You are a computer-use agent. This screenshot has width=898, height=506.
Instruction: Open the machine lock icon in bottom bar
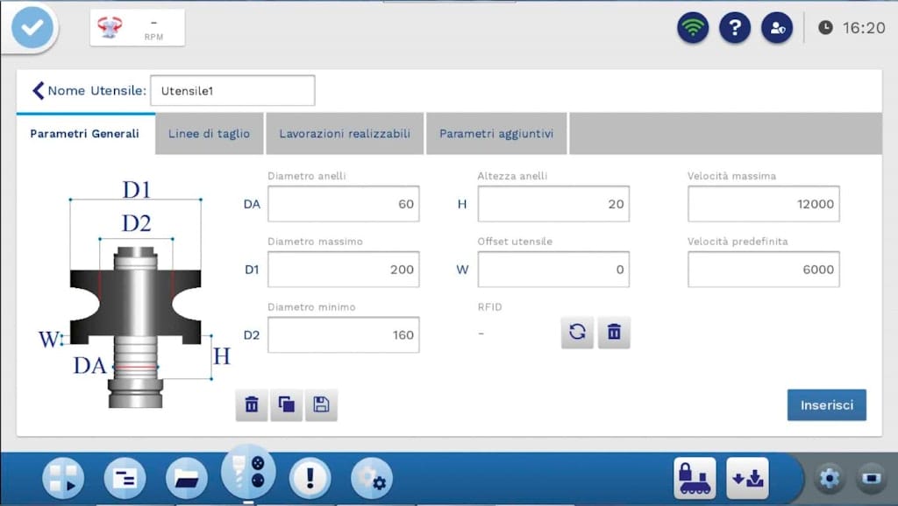(694, 478)
